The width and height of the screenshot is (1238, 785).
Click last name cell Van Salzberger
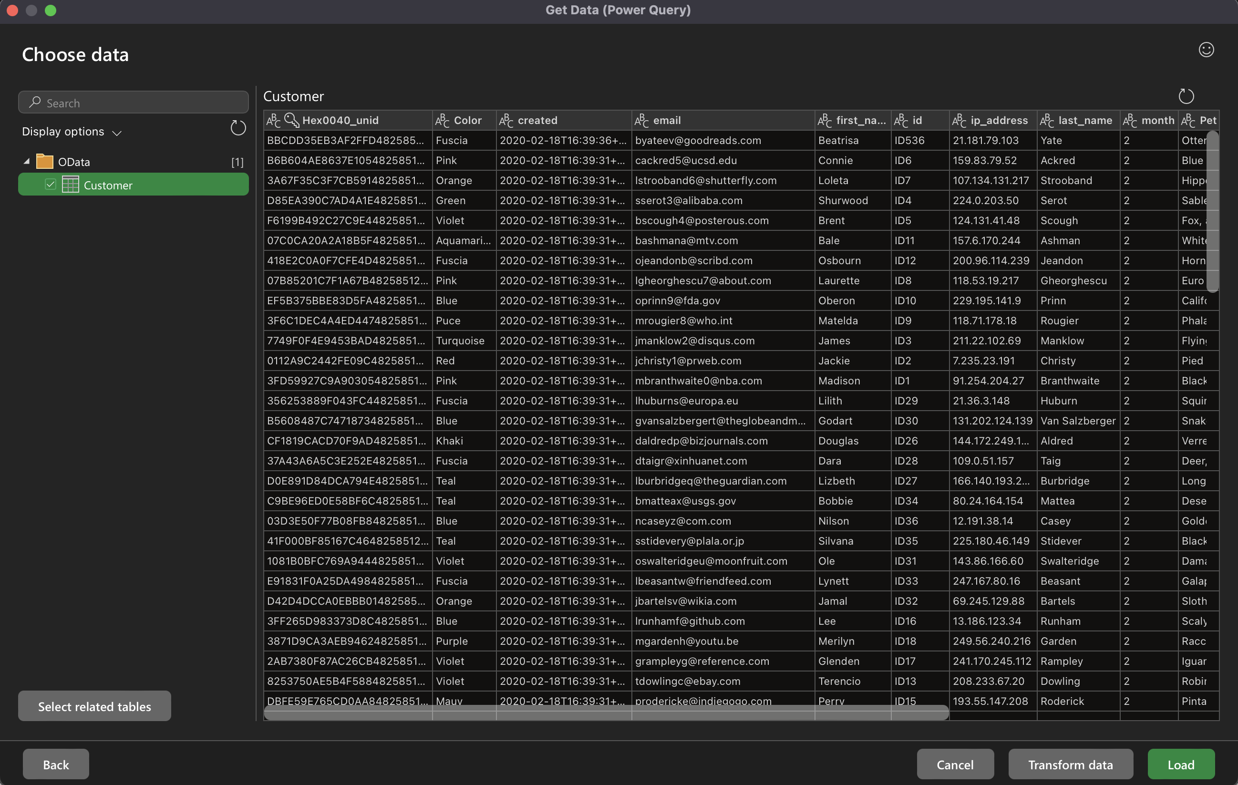[x=1078, y=421]
